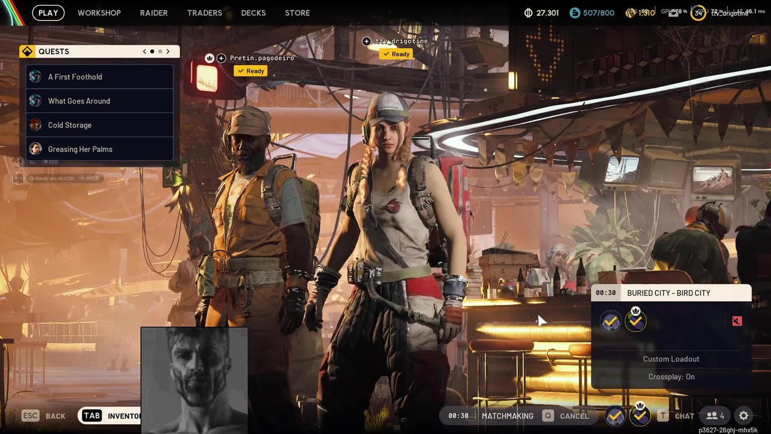The image size is (771, 434).
Task: Click first squad member avatar in matchmaking panel
Action: coord(610,321)
